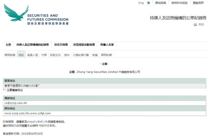Click the 電郵地址 section header
209x136 pixels.
click(104, 98)
